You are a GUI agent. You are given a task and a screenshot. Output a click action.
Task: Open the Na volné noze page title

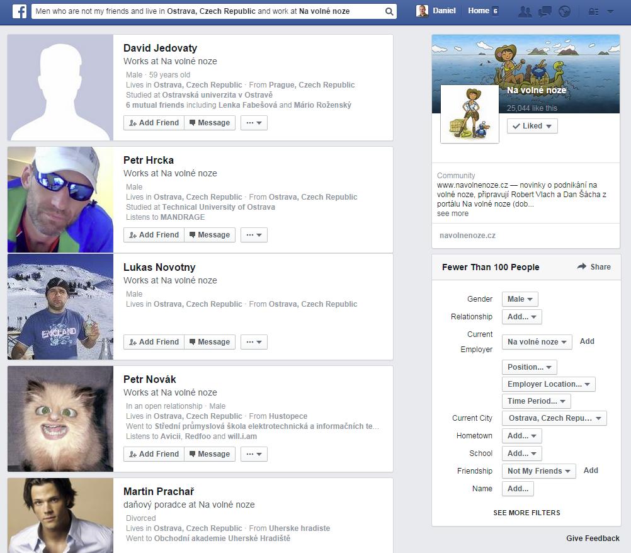click(x=537, y=90)
